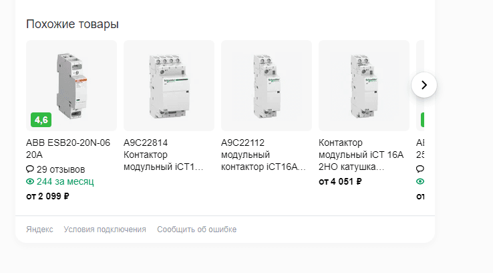The image size is (493, 273).
Task: Click the 4,6 rating badge
Action: click(41, 120)
